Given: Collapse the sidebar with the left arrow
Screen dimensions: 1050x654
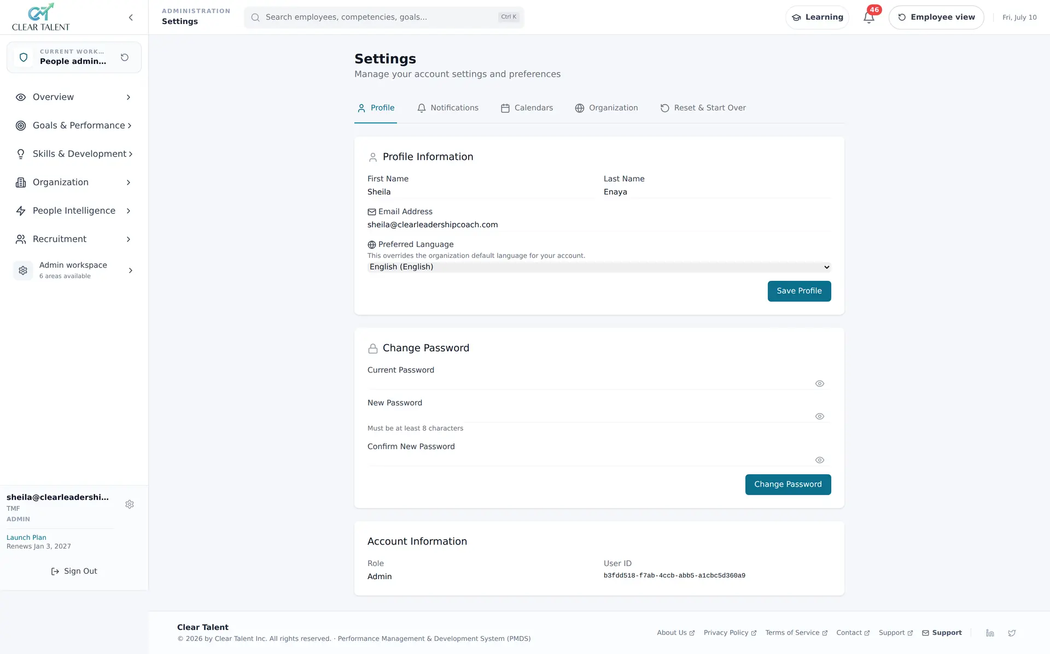Looking at the screenshot, I should pyautogui.click(x=131, y=17).
